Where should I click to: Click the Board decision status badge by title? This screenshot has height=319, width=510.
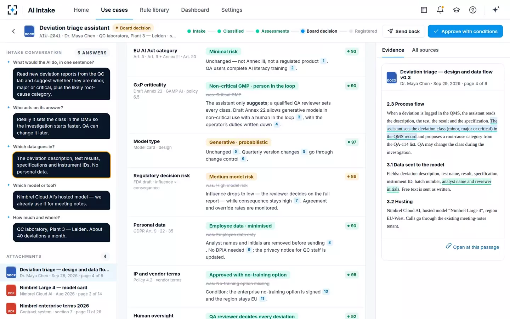(133, 28)
